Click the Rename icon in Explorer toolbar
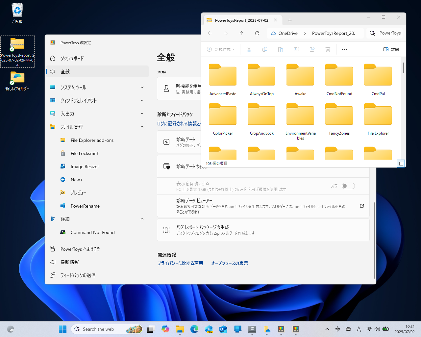This screenshot has width=421, height=337. coord(296,49)
